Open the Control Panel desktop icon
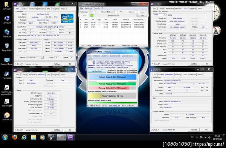The height and width of the screenshot is (148, 226). (x=7, y=61)
